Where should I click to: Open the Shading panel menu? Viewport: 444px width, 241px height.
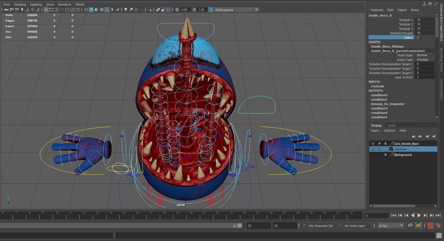click(x=20, y=4)
